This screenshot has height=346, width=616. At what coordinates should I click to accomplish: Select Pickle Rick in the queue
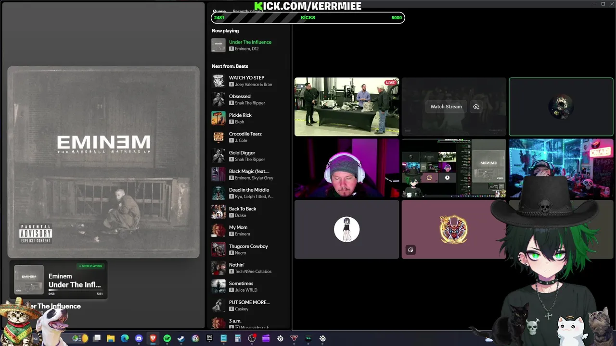240,115
